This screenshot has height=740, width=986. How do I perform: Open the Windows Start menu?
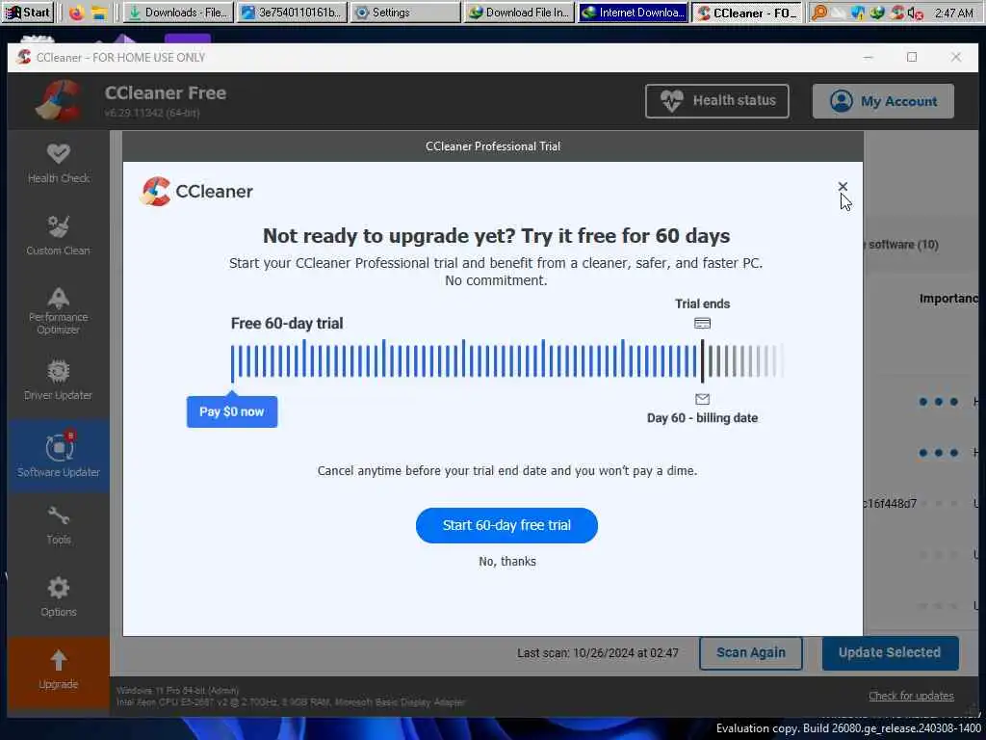28,13
